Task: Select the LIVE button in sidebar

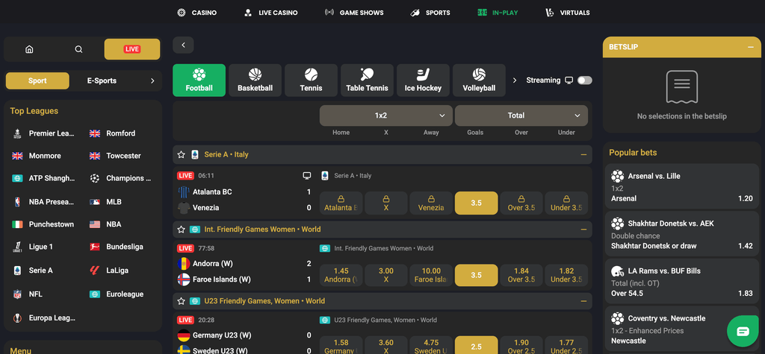Action: (x=131, y=49)
